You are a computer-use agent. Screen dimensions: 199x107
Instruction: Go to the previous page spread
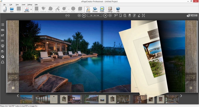tap(84, 15)
